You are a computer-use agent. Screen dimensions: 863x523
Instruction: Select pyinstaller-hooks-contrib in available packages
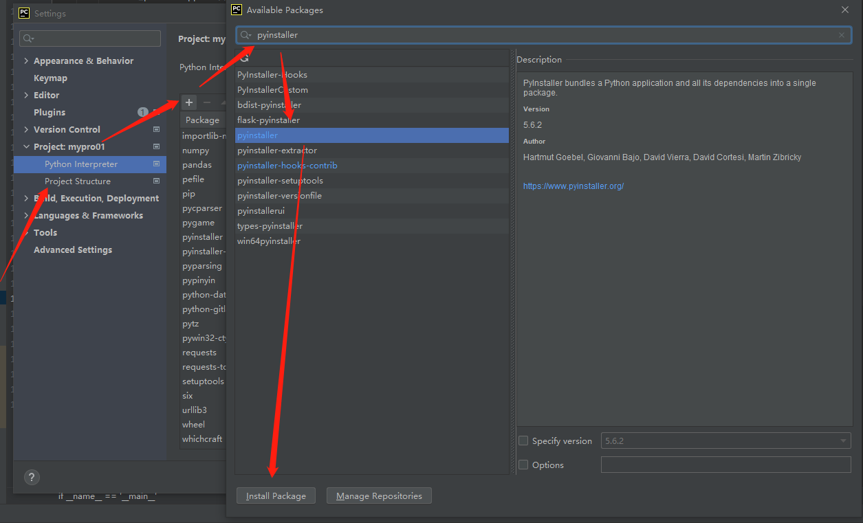372,166
